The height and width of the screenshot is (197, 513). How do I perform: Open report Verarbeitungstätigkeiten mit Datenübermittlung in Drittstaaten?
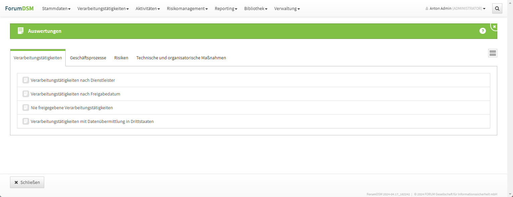tap(253, 121)
